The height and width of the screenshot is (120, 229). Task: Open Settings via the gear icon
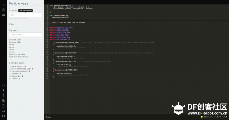(x=3, y=116)
